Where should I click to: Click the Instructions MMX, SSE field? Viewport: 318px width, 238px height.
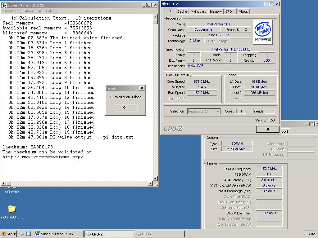pos(231,66)
